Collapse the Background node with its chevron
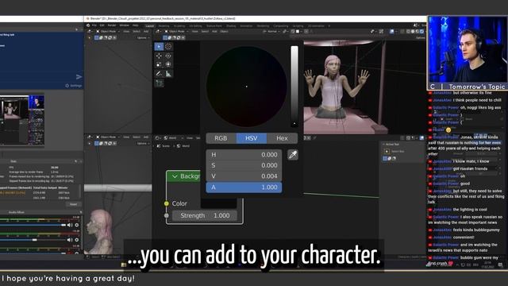 175,176
